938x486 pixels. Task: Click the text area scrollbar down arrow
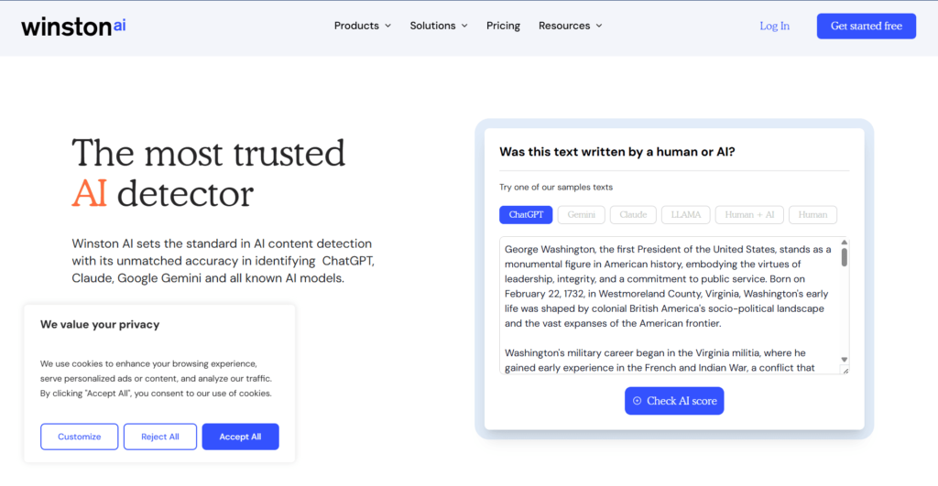844,360
